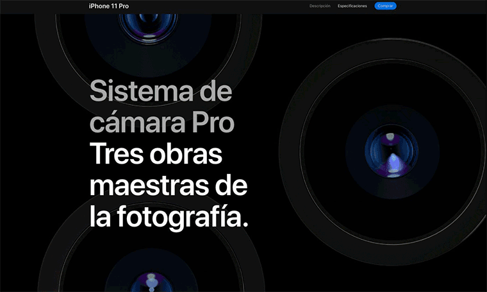
Task: Click the 'Sistema de cámara Pro' heading
Action: pos(161,106)
